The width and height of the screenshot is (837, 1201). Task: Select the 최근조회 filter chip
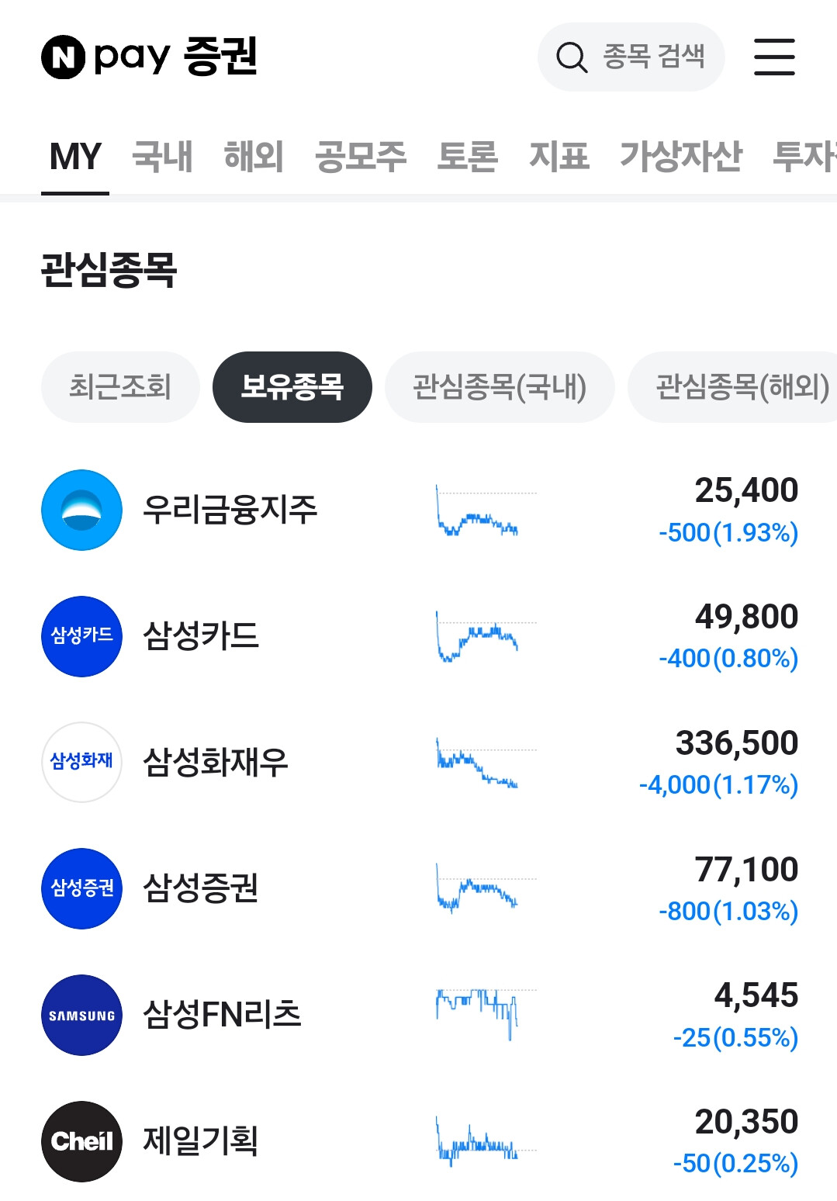120,387
